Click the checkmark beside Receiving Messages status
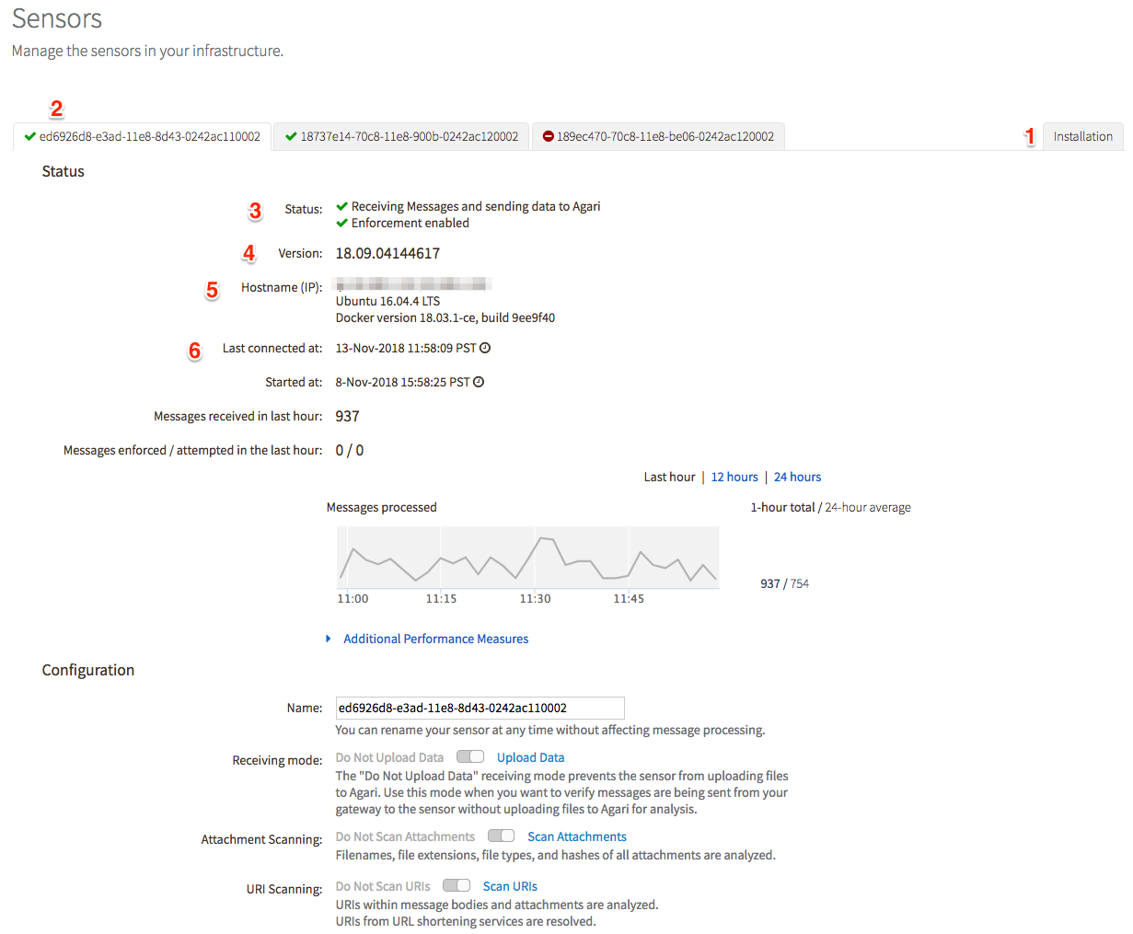This screenshot has height=934, width=1133. coord(341,206)
